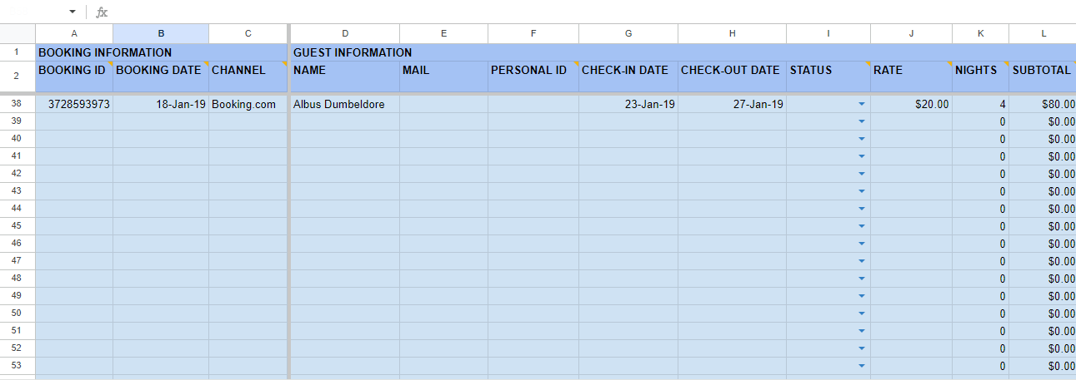Open STATUS dropdown in row 45
Viewport: 1076px width, 380px height.
(861, 226)
